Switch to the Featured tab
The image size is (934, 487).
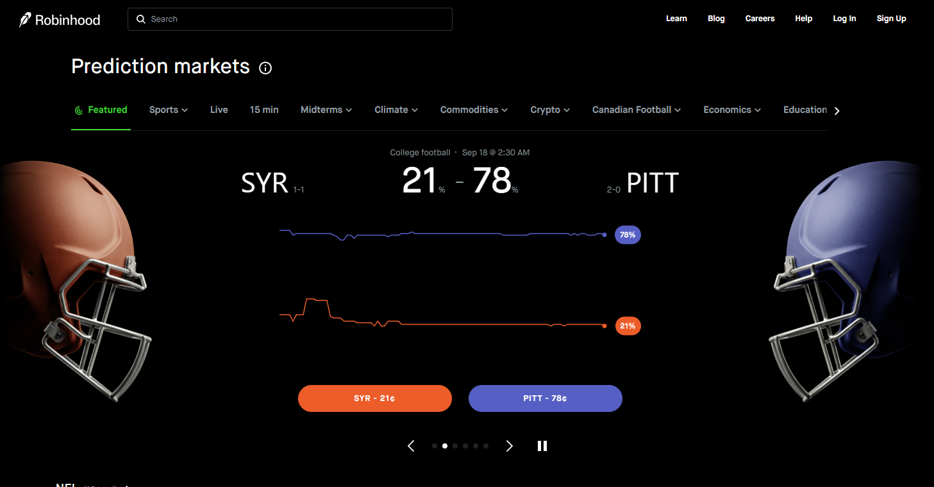tap(101, 110)
